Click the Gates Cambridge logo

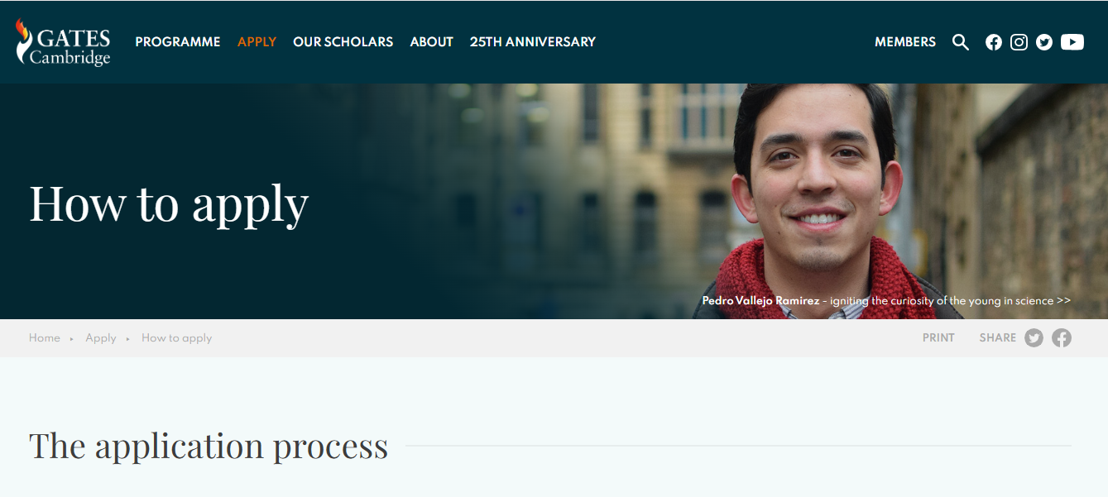coord(63,42)
